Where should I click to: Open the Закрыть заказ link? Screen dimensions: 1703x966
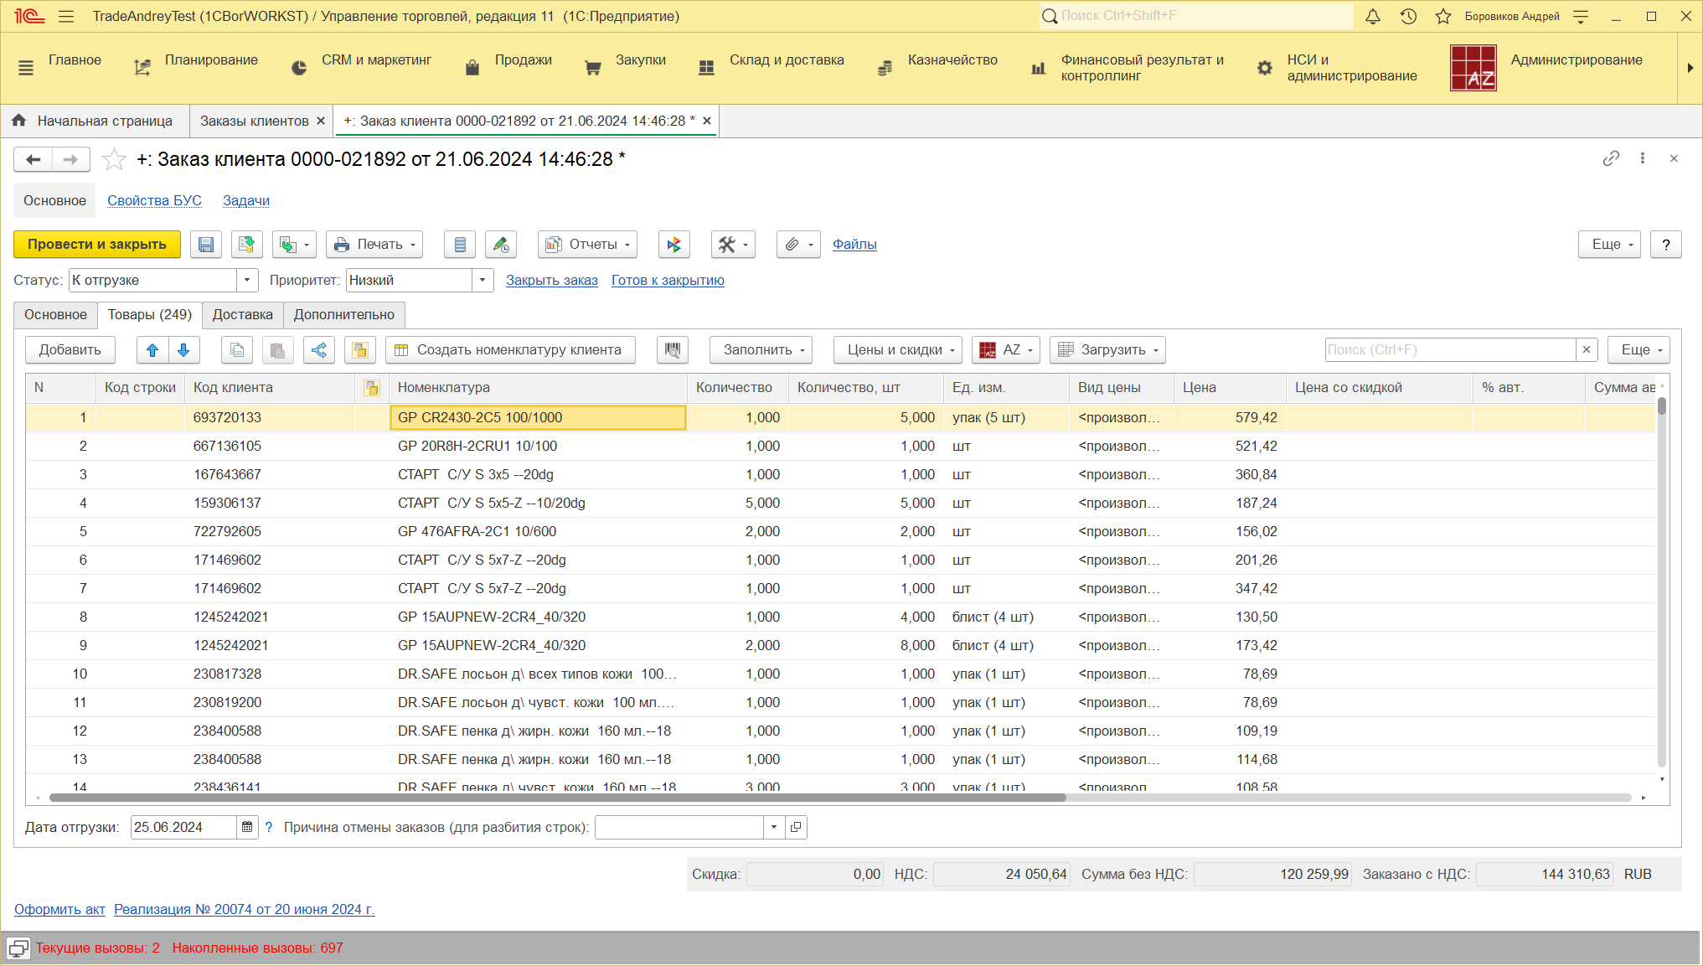coord(551,281)
